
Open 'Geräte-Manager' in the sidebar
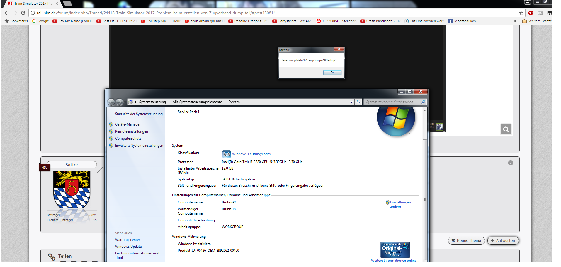coord(128,124)
